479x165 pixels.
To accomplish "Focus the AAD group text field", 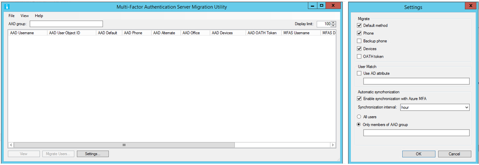I will tap(66, 24).
